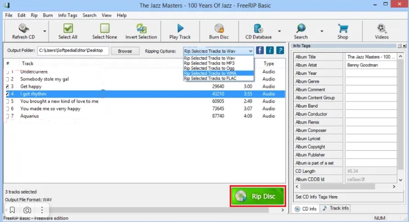This screenshot has height=222, width=409.
Task: Edit the Album Artist value Benny Goodman
Action: point(371,65)
